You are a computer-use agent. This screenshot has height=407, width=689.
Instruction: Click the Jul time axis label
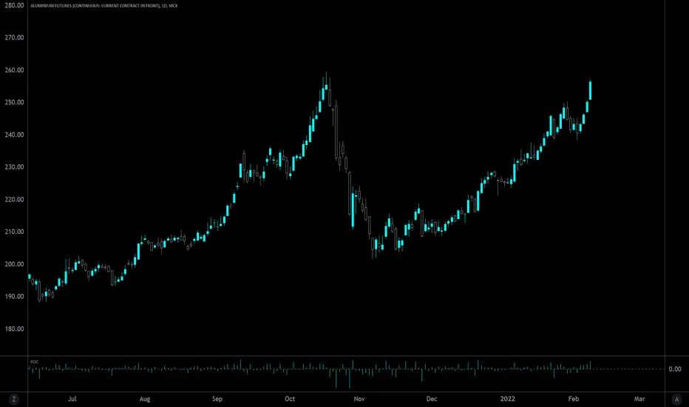(72, 399)
